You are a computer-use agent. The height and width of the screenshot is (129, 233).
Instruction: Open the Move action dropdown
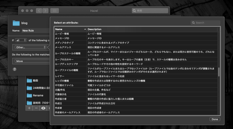32,61
